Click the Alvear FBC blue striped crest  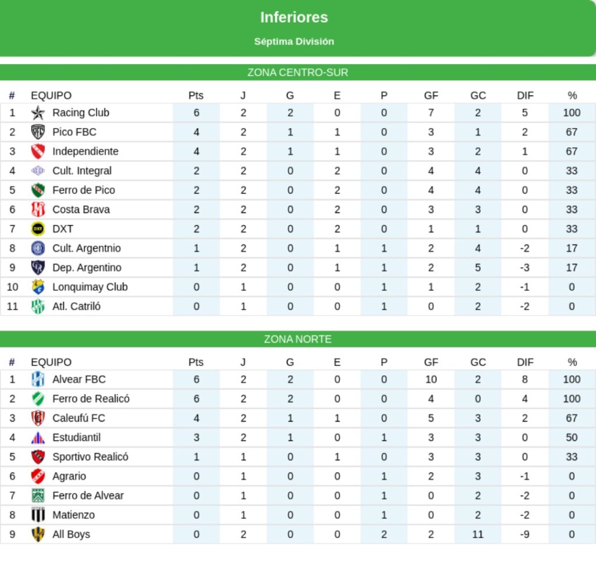pyautogui.click(x=38, y=379)
